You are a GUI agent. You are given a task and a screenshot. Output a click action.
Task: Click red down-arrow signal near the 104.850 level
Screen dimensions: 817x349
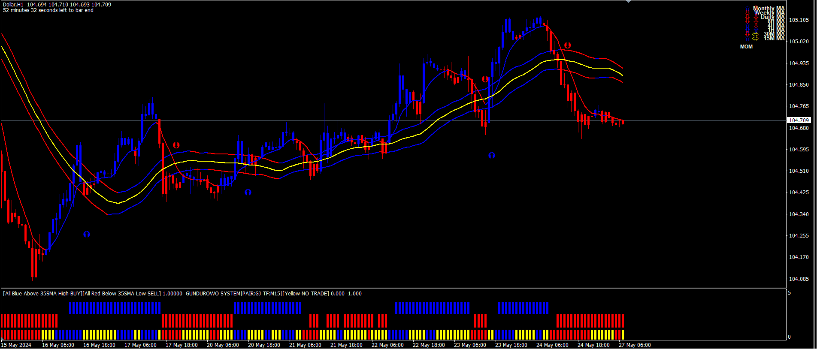[x=485, y=79]
